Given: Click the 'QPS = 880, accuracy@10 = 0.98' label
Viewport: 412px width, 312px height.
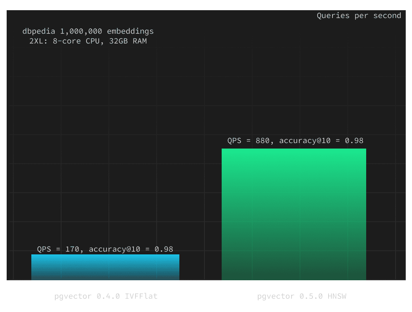Looking at the screenshot, I should [x=295, y=141].
